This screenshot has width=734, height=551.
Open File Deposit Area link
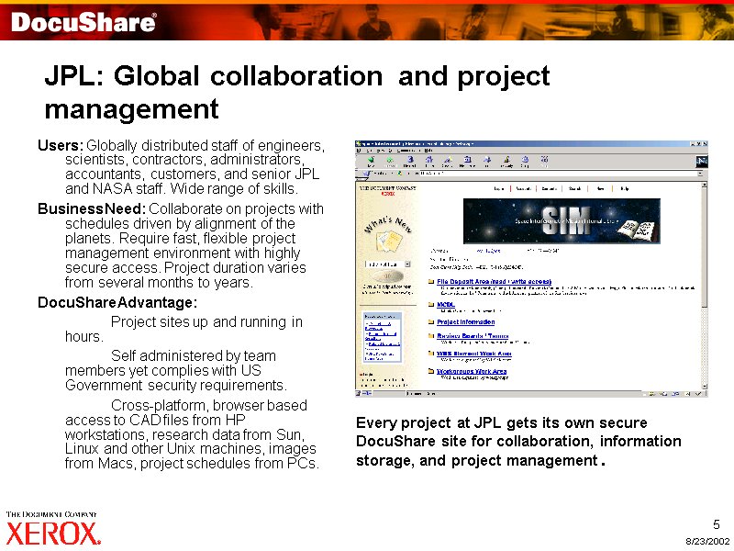(494, 282)
